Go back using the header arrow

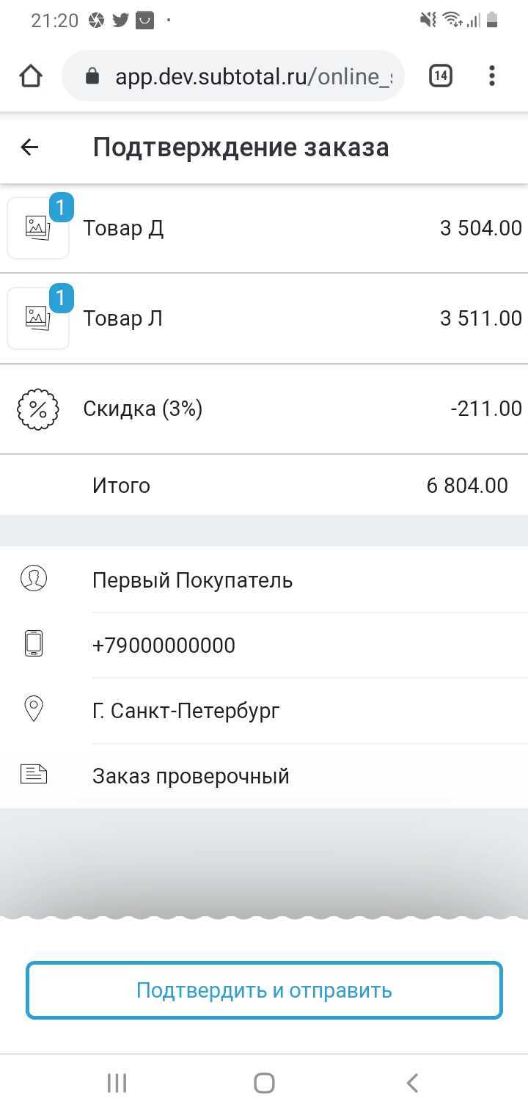tap(29, 147)
